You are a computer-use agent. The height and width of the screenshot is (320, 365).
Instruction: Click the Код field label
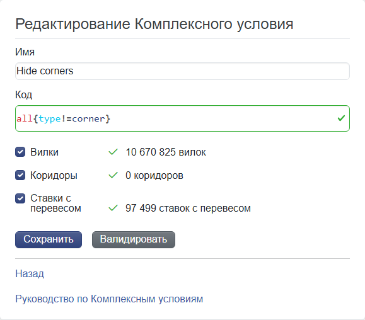[x=24, y=94]
